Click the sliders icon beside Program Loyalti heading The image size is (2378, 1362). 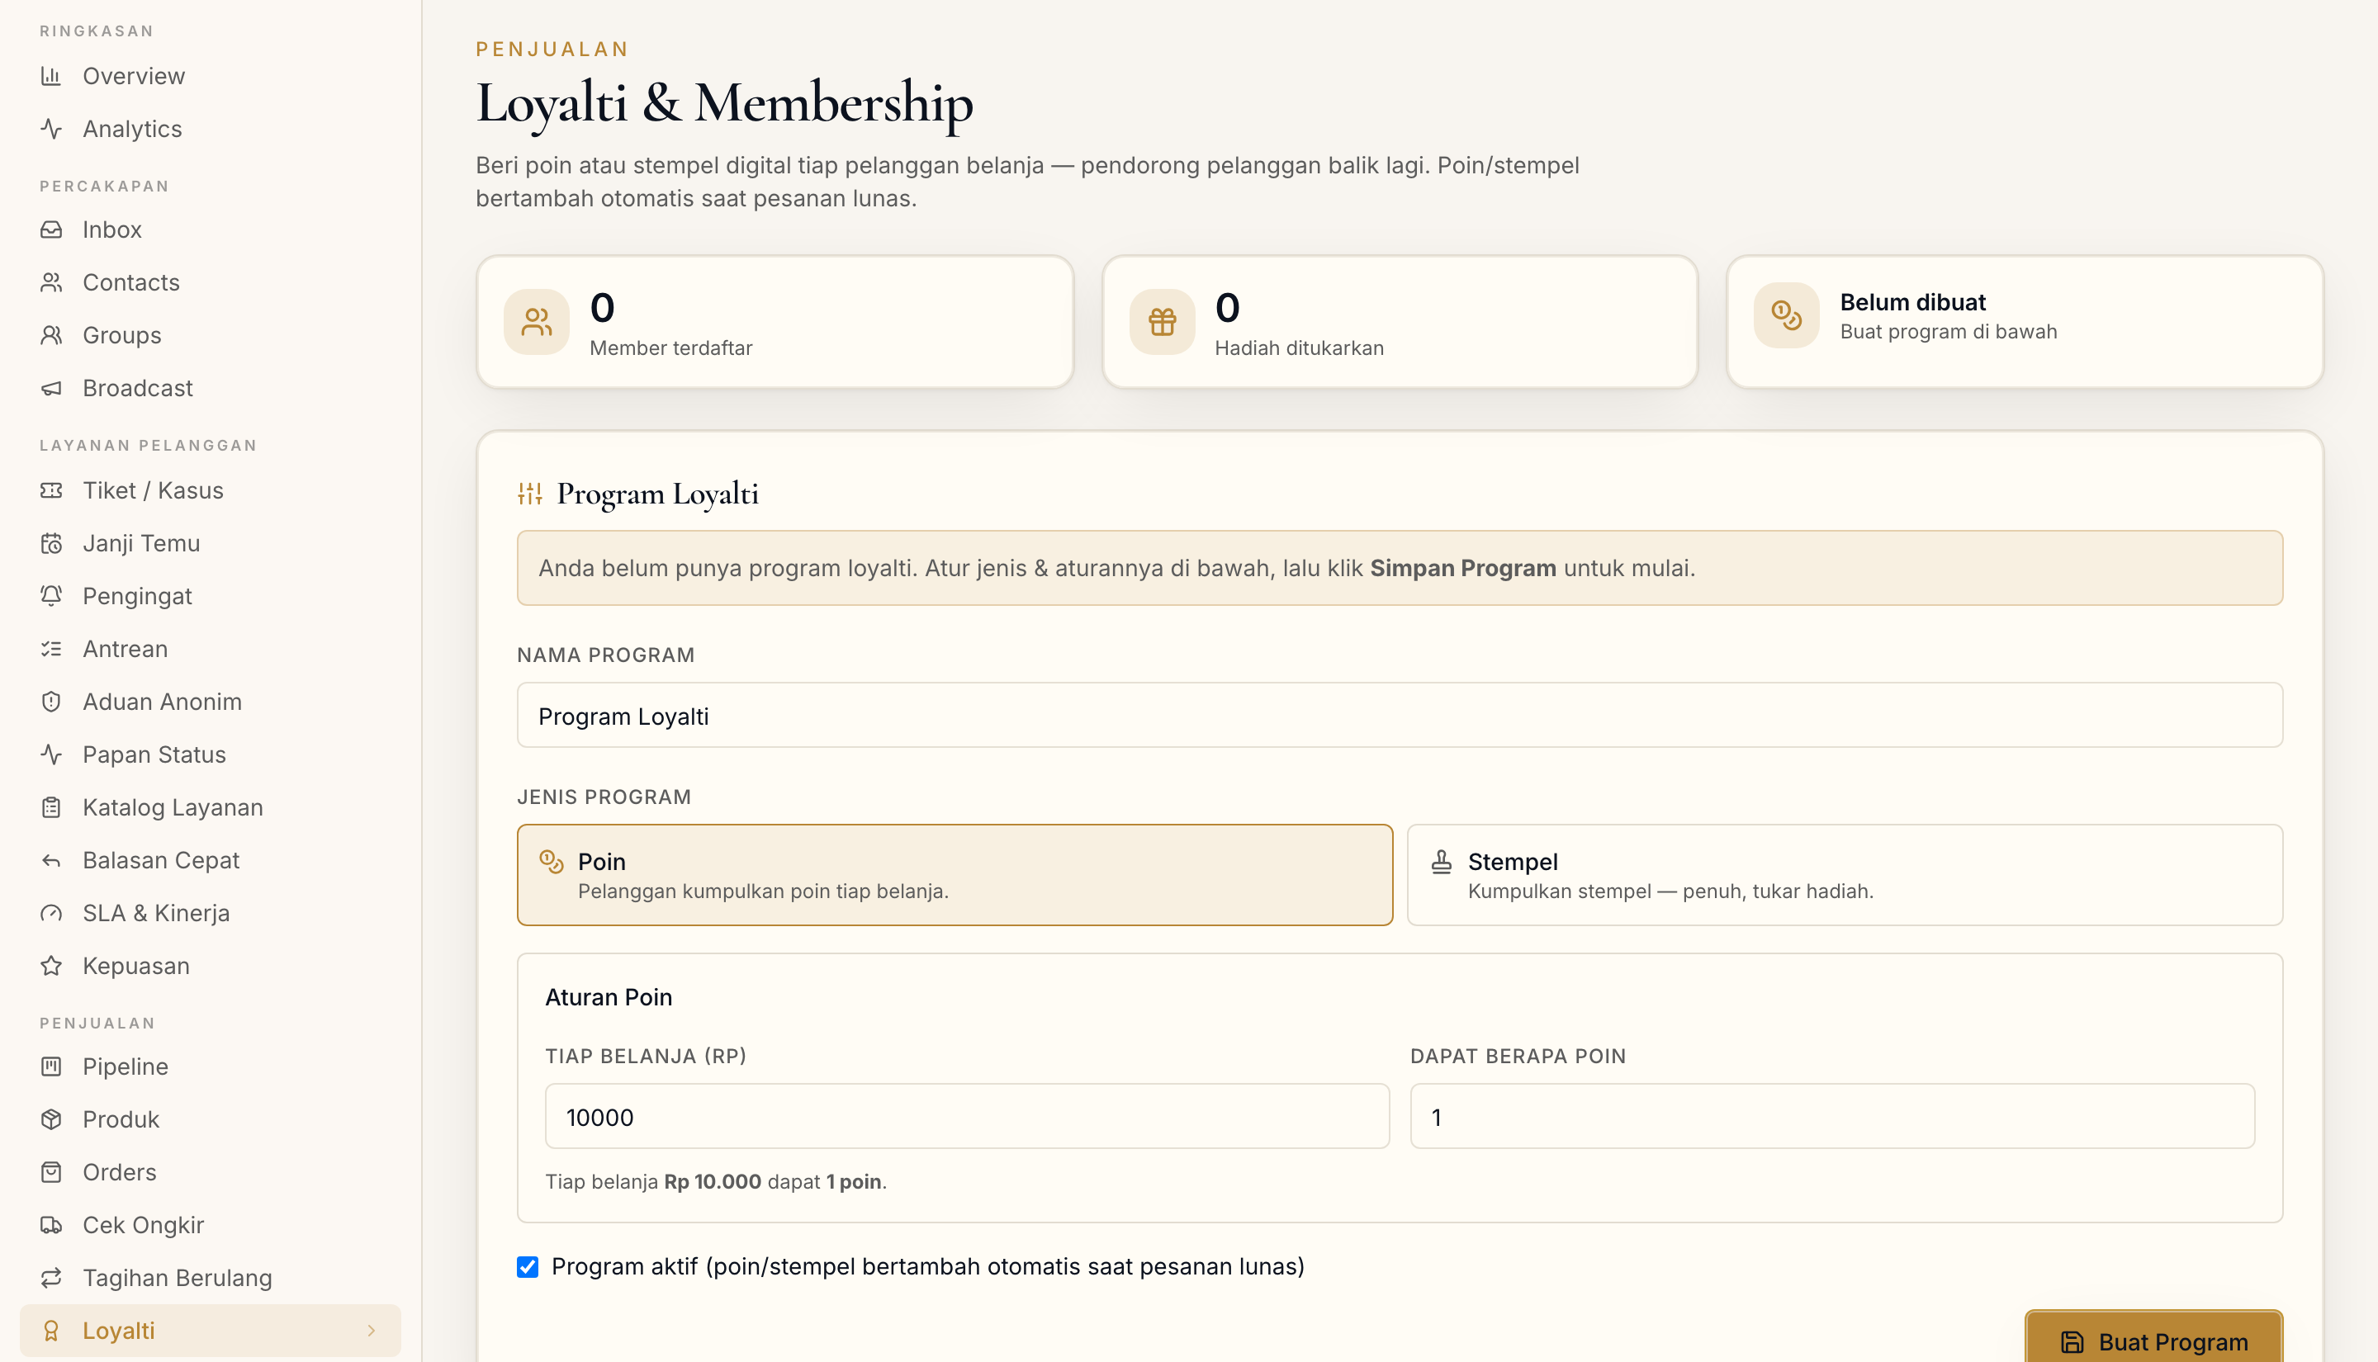point(530,494)
